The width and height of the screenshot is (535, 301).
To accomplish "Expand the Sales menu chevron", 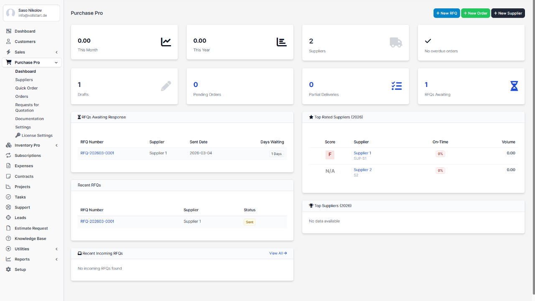I will pyautogui.click(x=56, y=52).
